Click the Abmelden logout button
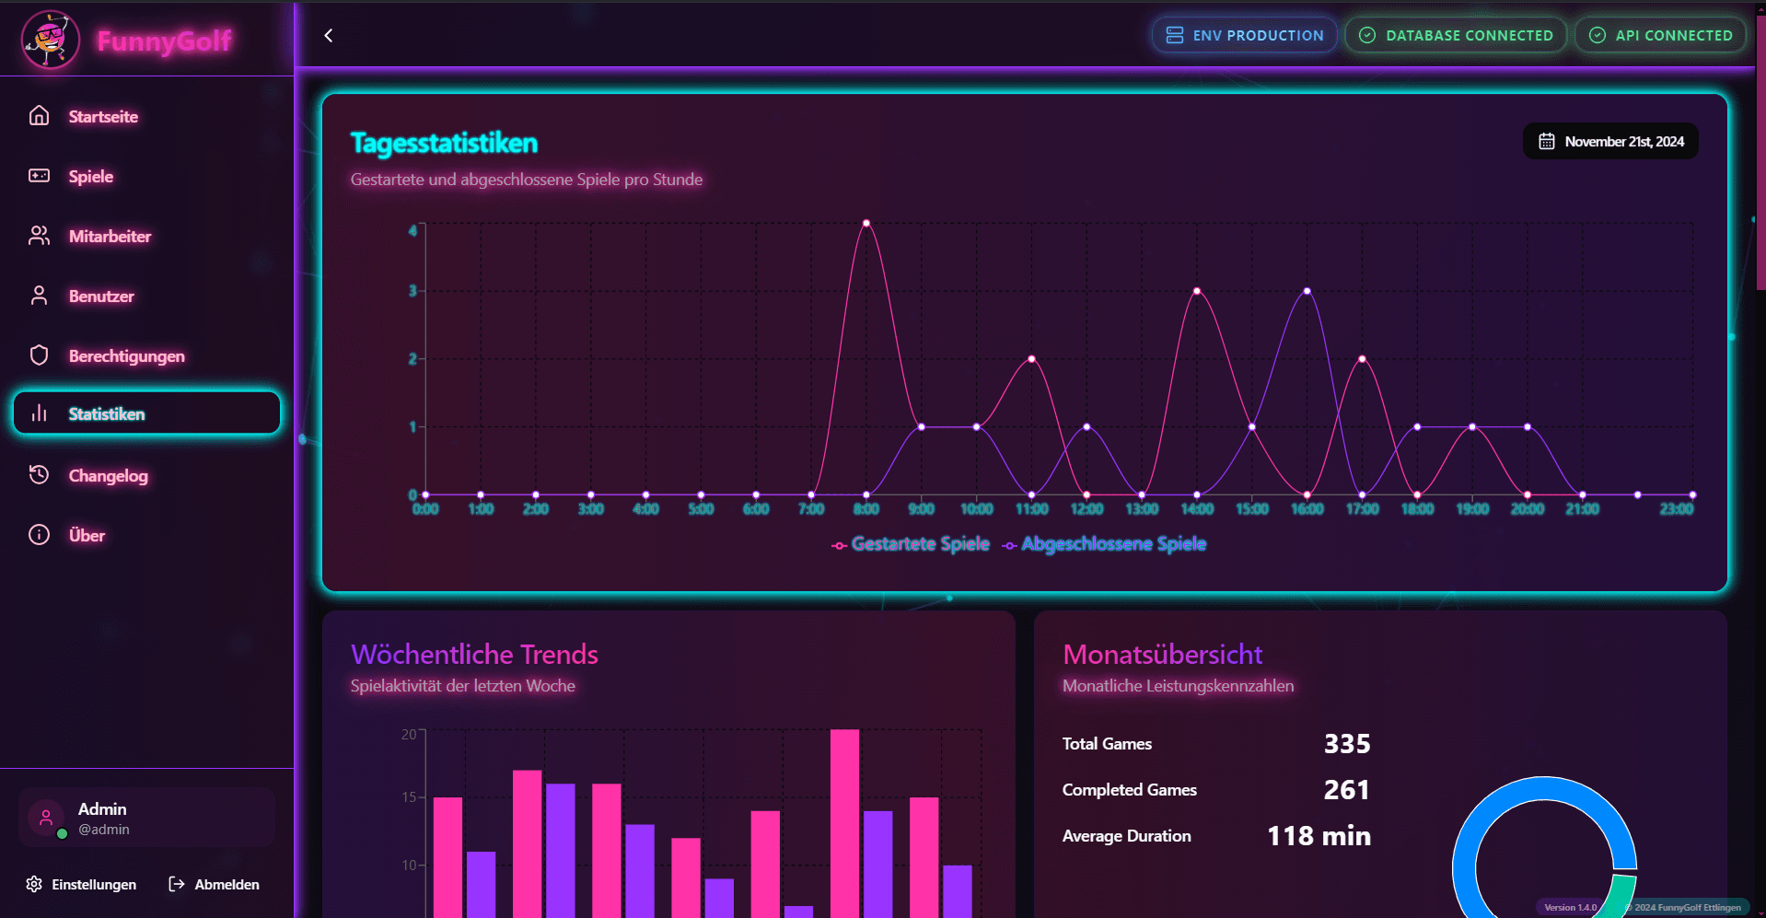 pos(214,884)
